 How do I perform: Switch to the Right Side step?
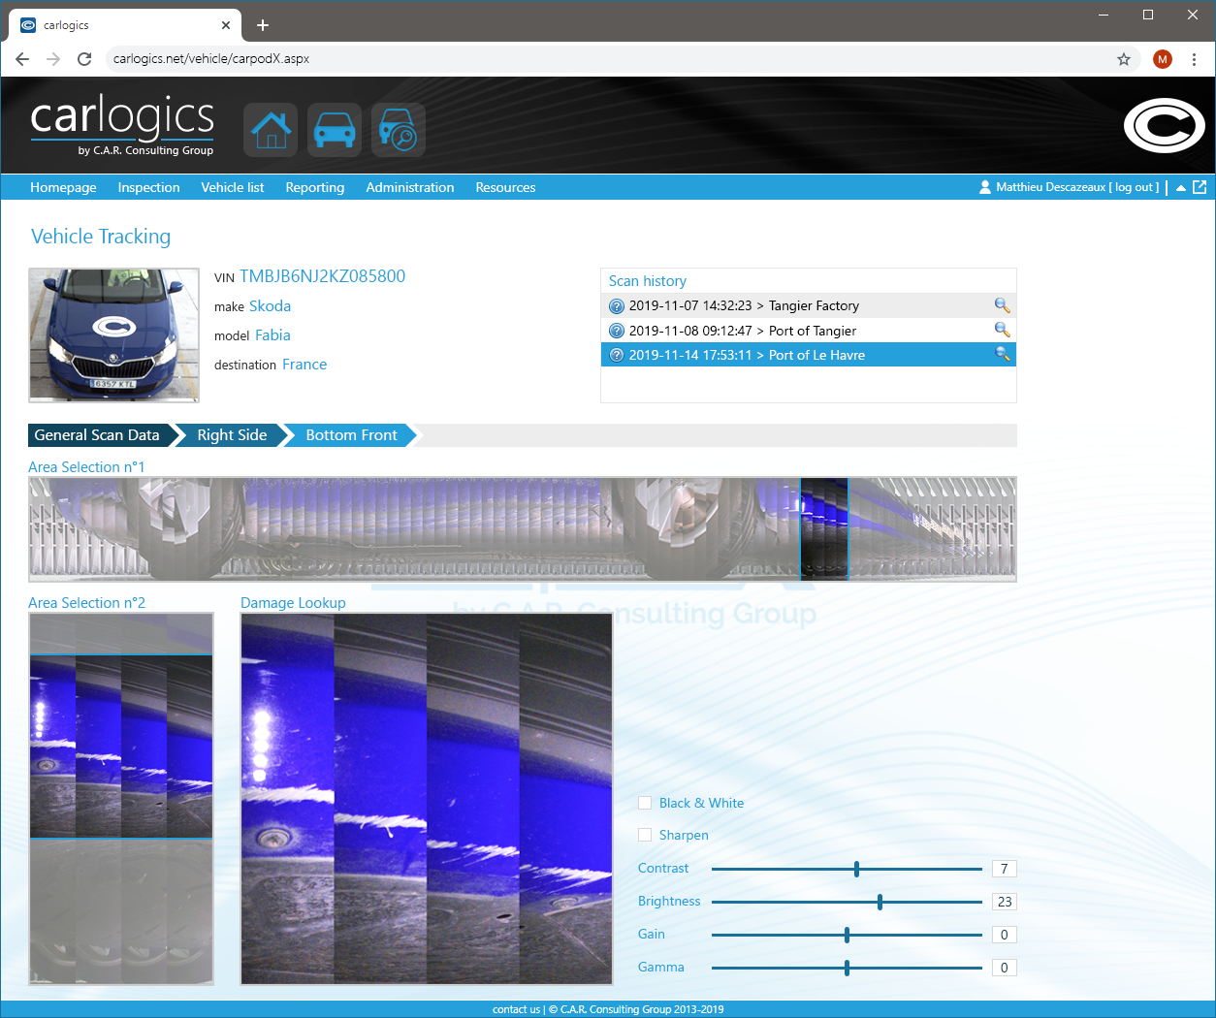click(232, 435)
